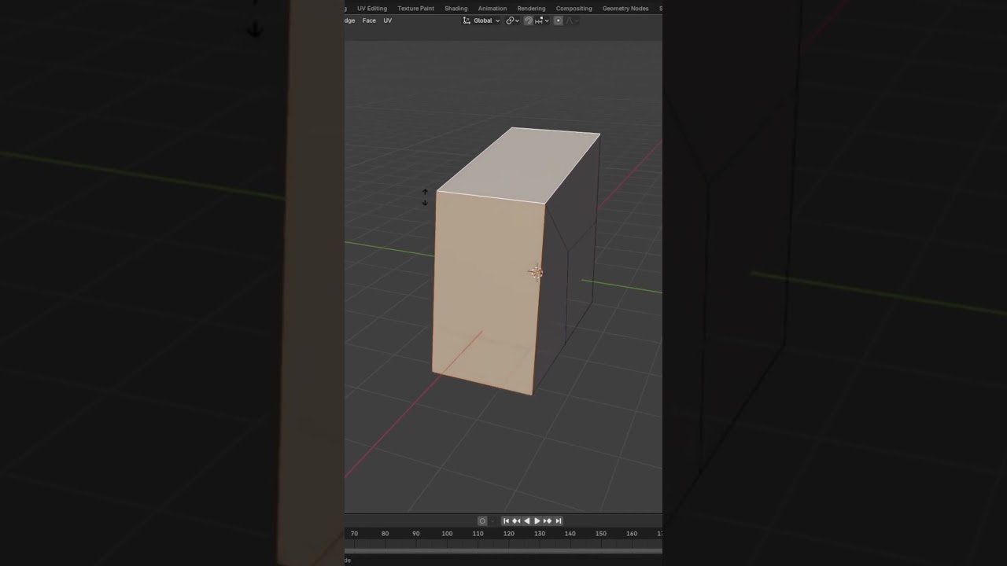Jump to the first frame

click(506, 521)
